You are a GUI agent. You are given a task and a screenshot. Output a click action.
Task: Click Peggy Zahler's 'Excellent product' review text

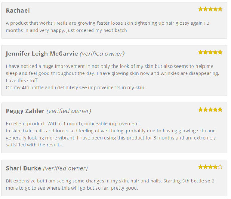72,123
